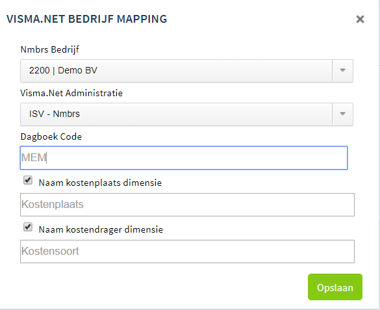Click the 'ISV - Nmbrs' combo box value
Viewport: 380px width, 310px height.
click(55, 114)
